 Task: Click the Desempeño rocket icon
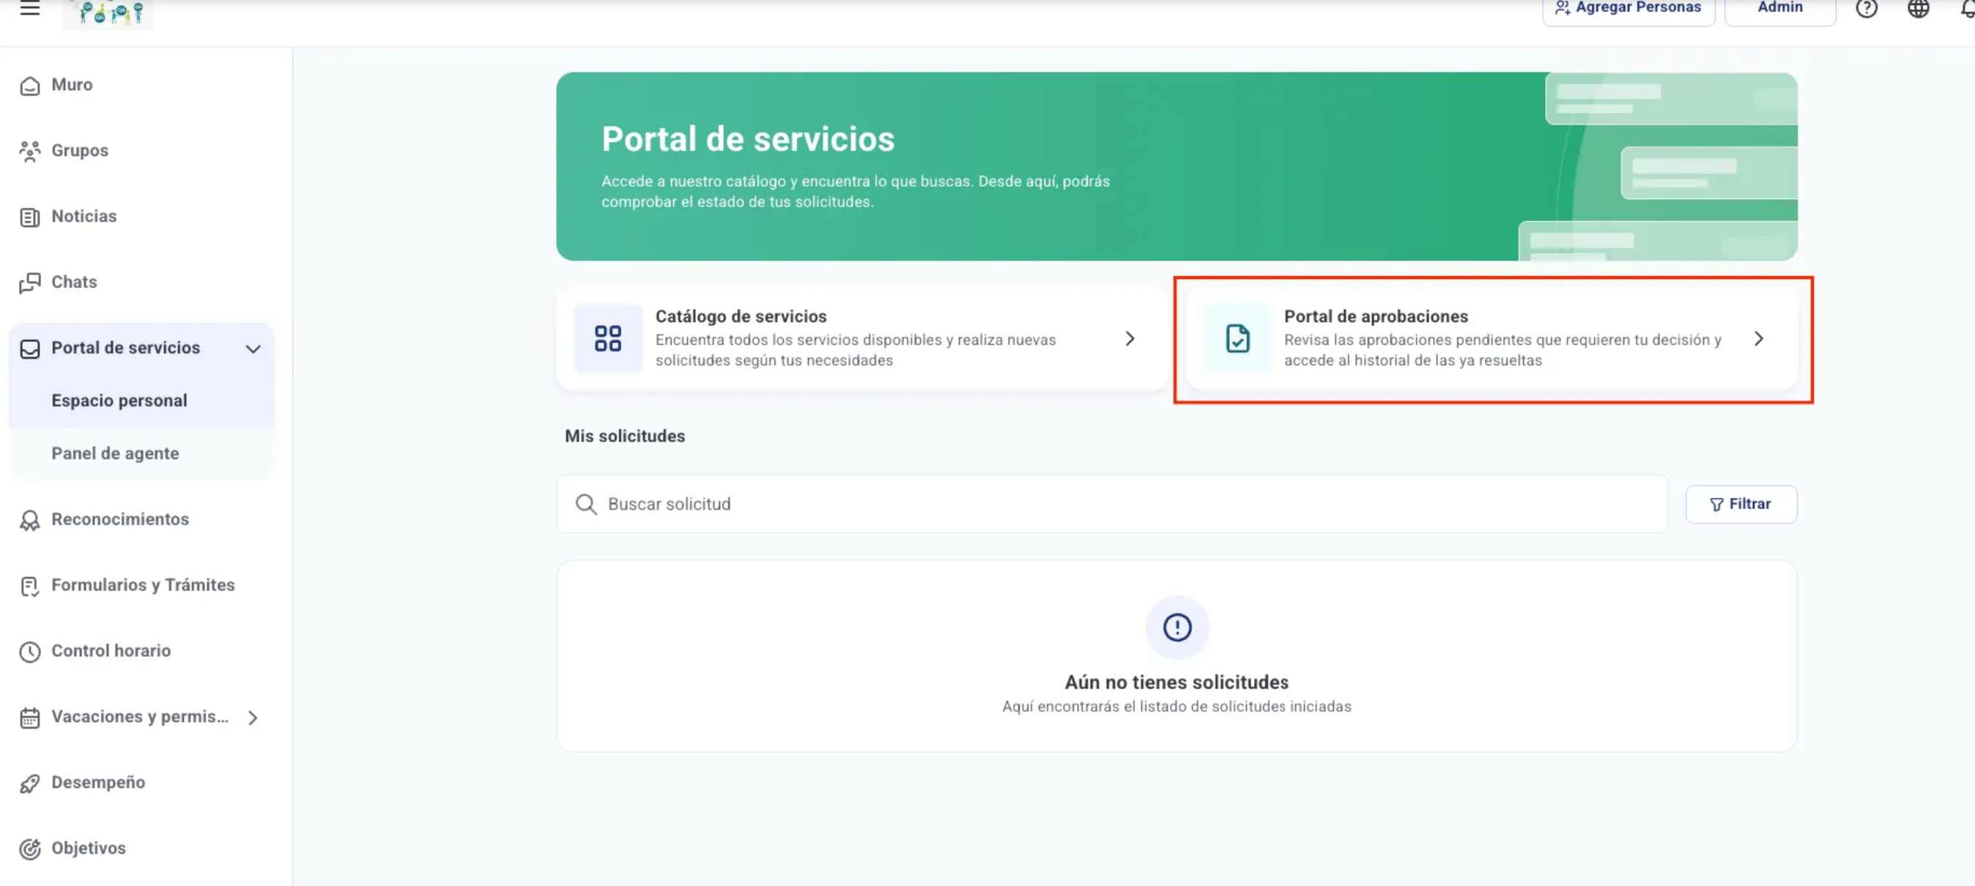pyautogui.click(x=30, y=783)
